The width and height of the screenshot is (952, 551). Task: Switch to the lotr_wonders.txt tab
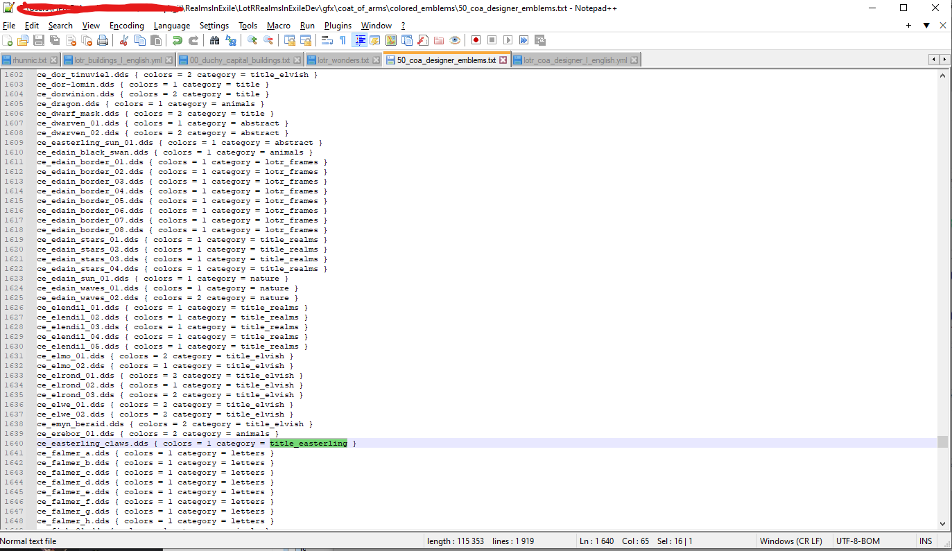(343, 60)
